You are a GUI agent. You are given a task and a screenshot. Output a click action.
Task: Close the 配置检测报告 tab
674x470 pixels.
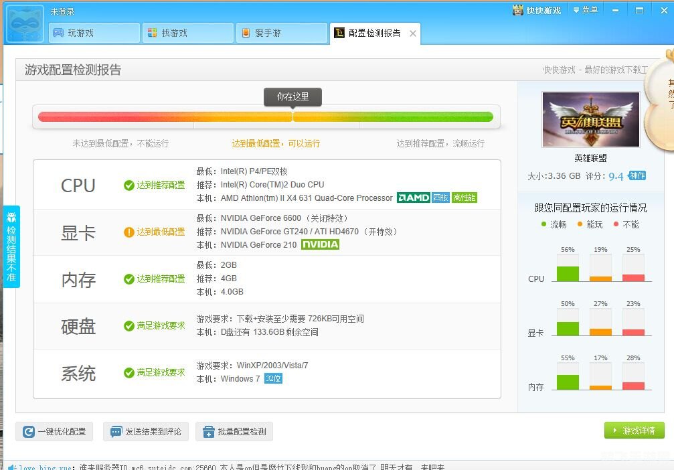[412, 33]
